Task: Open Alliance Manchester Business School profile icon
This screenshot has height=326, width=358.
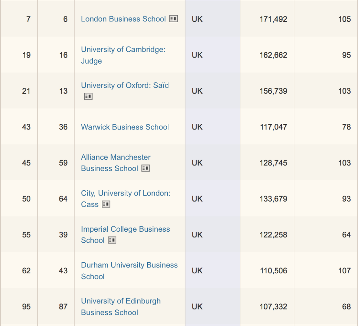Action: (146, 168)
